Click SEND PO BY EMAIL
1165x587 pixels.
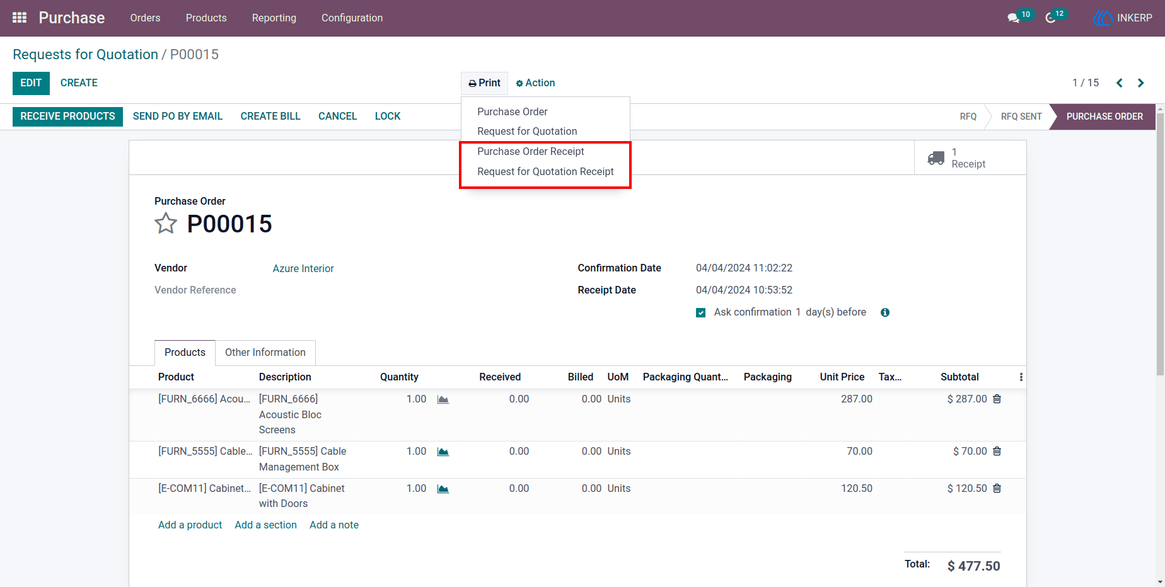pyautogui.click(x=178, y=117)
